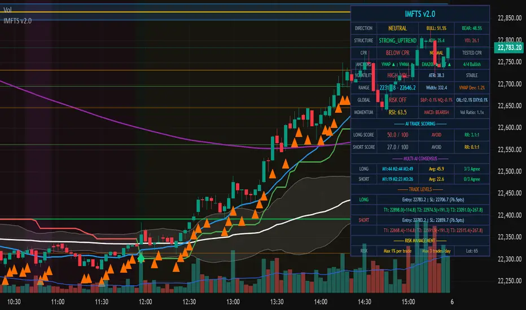
Task: Click the 22,400.00 price axis label
Action: (x=510, y=215)
